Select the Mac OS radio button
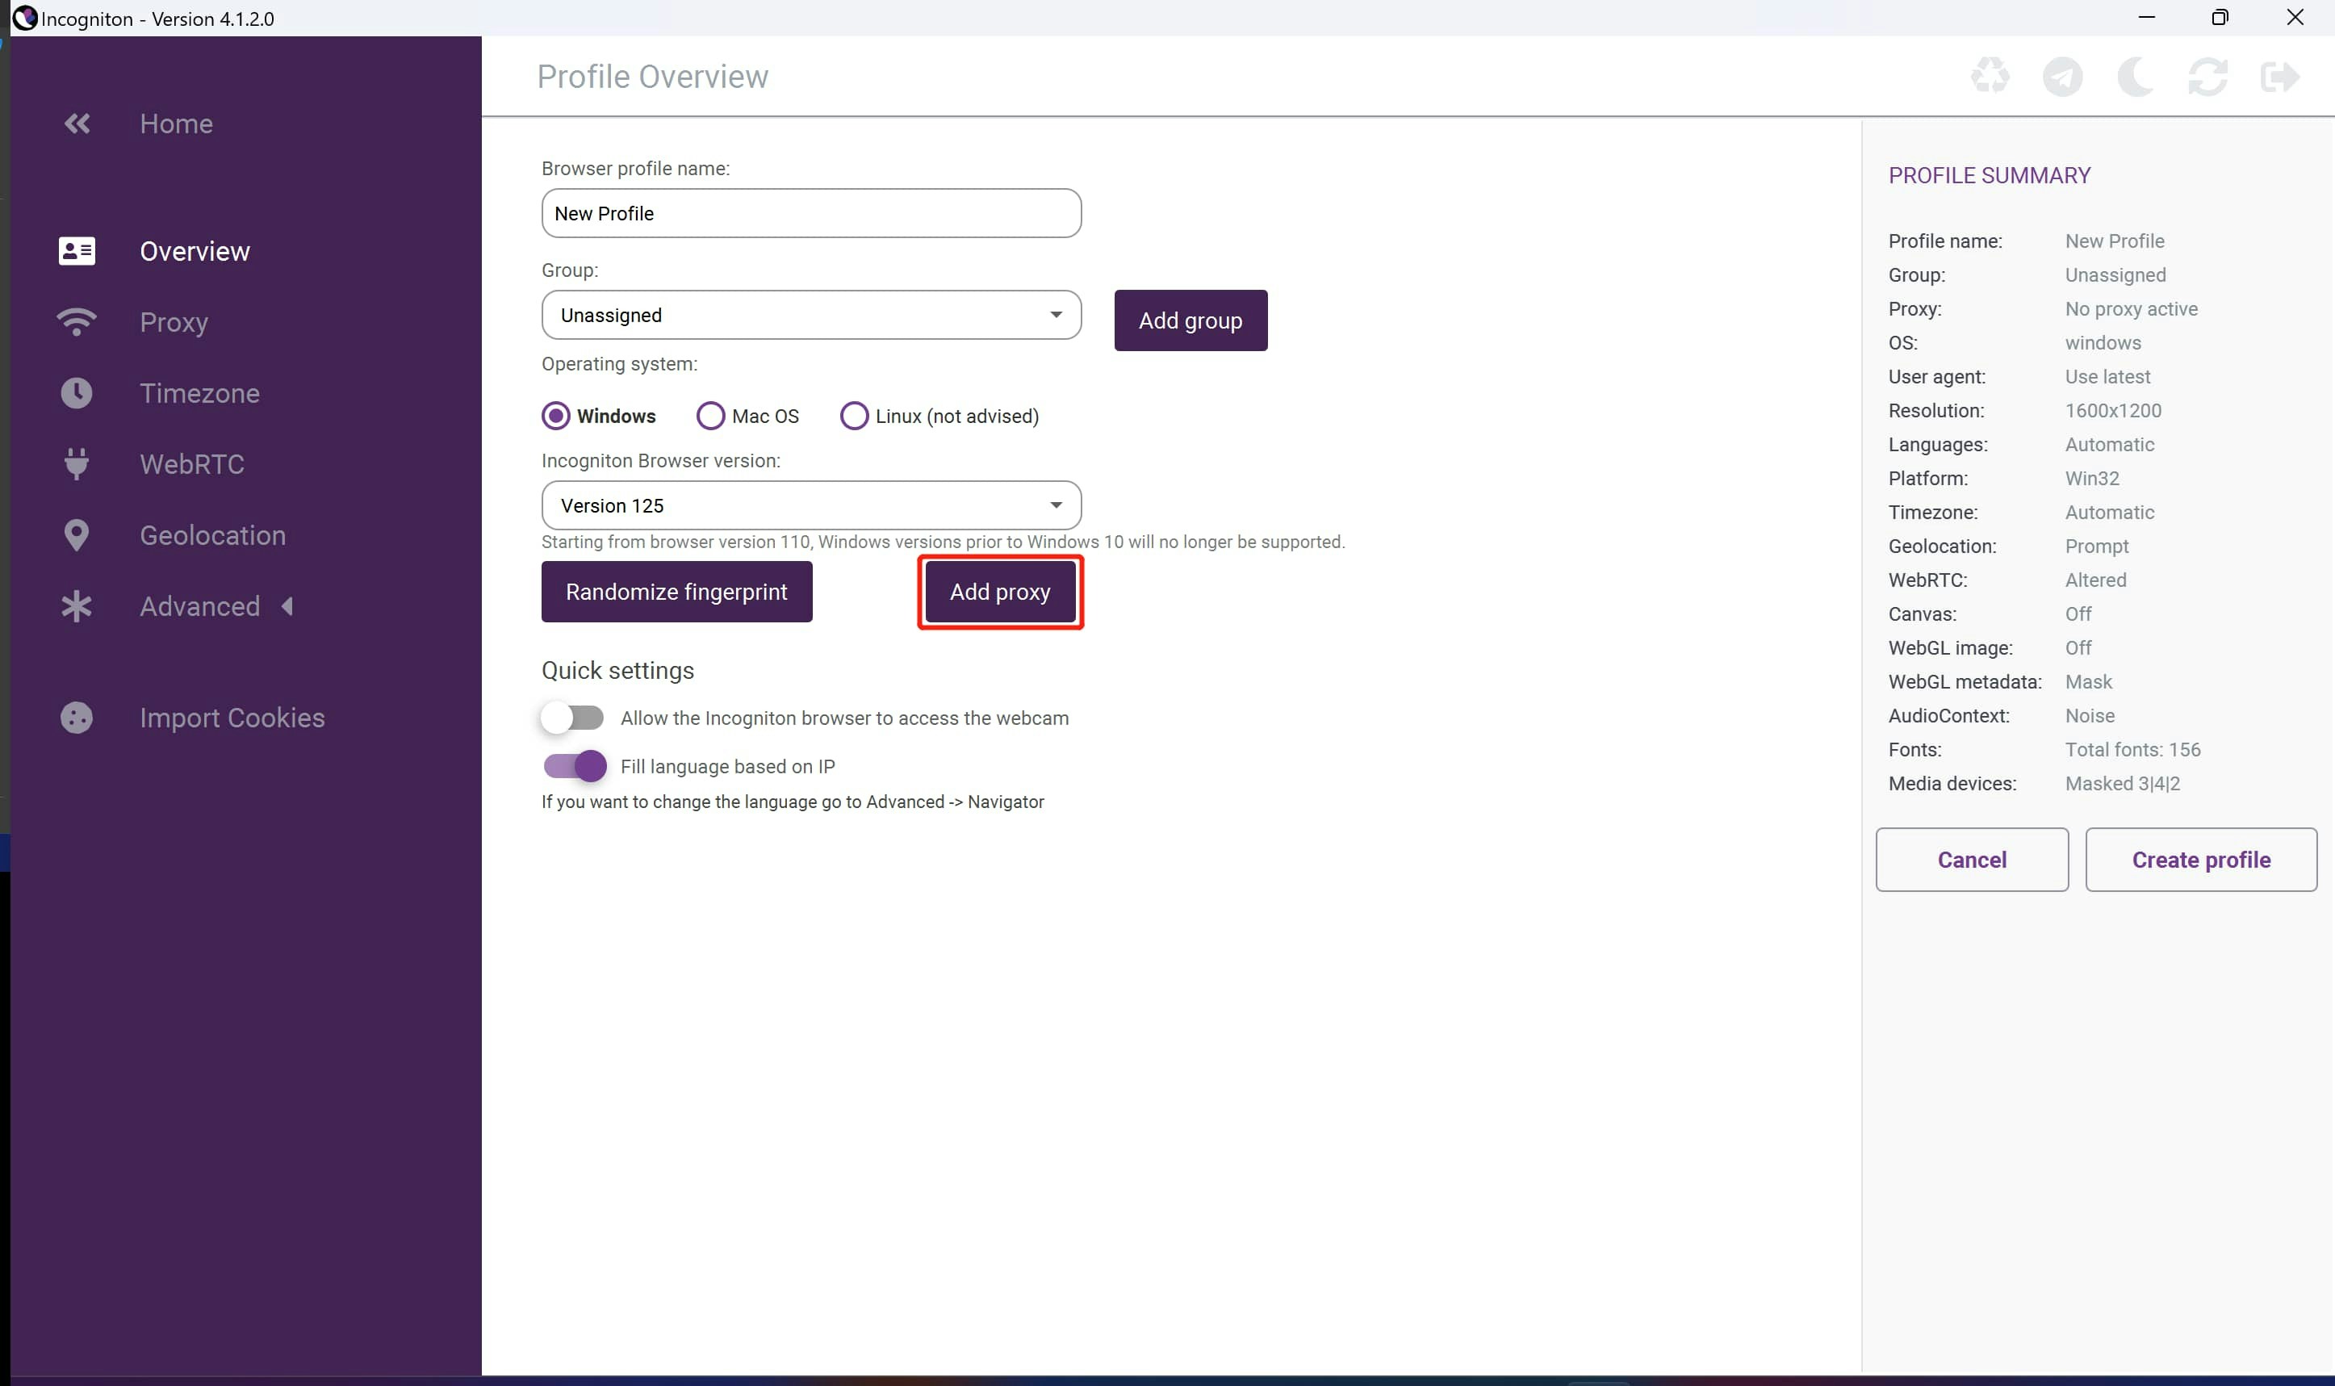 pyautogui.click(x=710, y=417)
